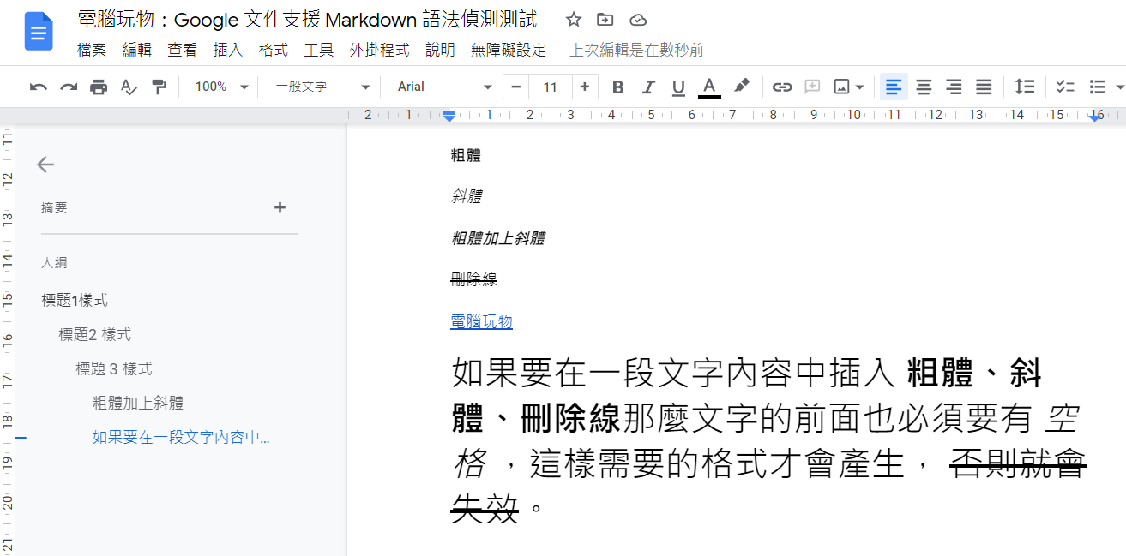Open the 工具 menu
The height and width of the screenshot is (556, 1126).
(x=319, y=51)
